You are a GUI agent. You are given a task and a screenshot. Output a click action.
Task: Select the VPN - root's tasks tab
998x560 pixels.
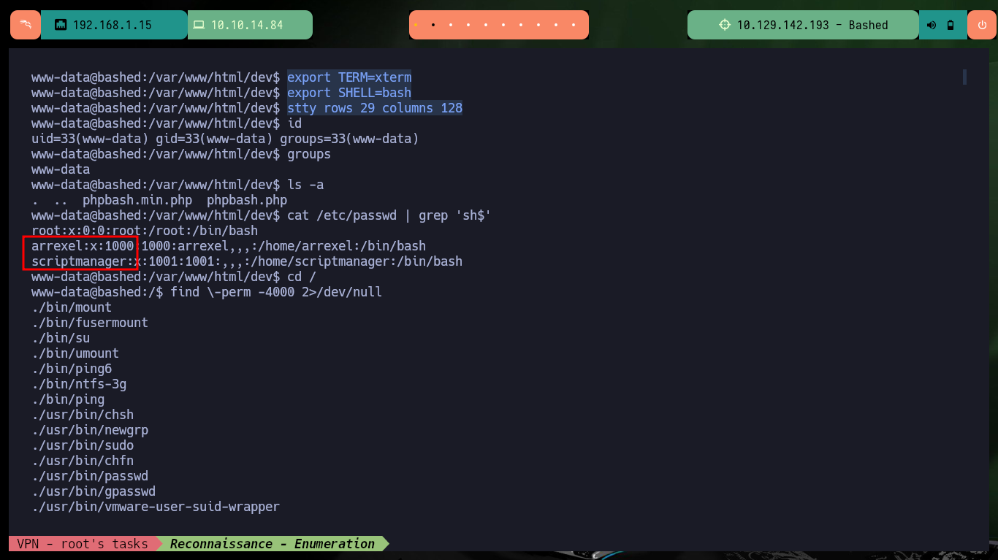[x=83, y=544]
